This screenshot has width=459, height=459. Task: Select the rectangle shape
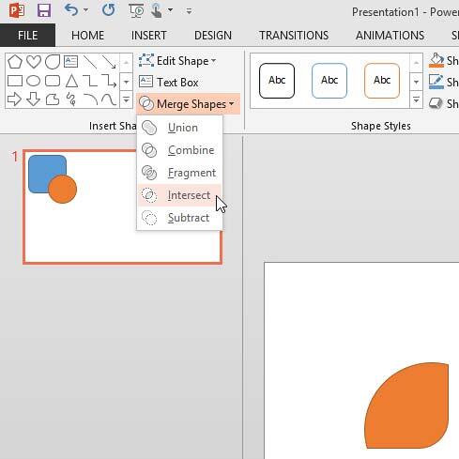[x=15, y=81]
